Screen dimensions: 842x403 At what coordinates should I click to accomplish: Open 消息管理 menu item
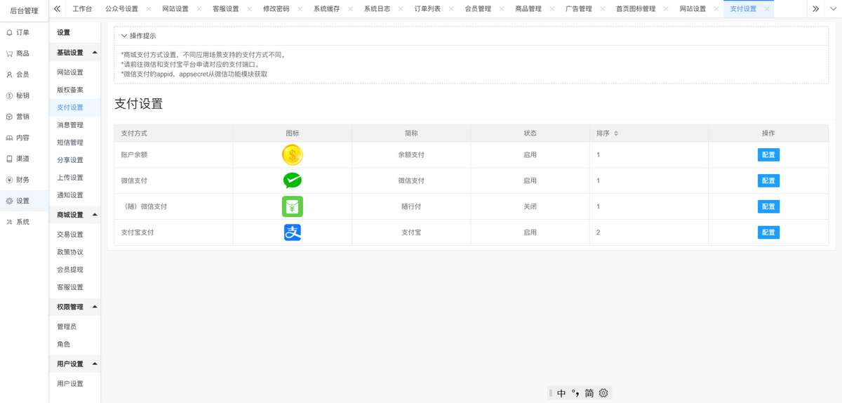(x=70, y=125)
